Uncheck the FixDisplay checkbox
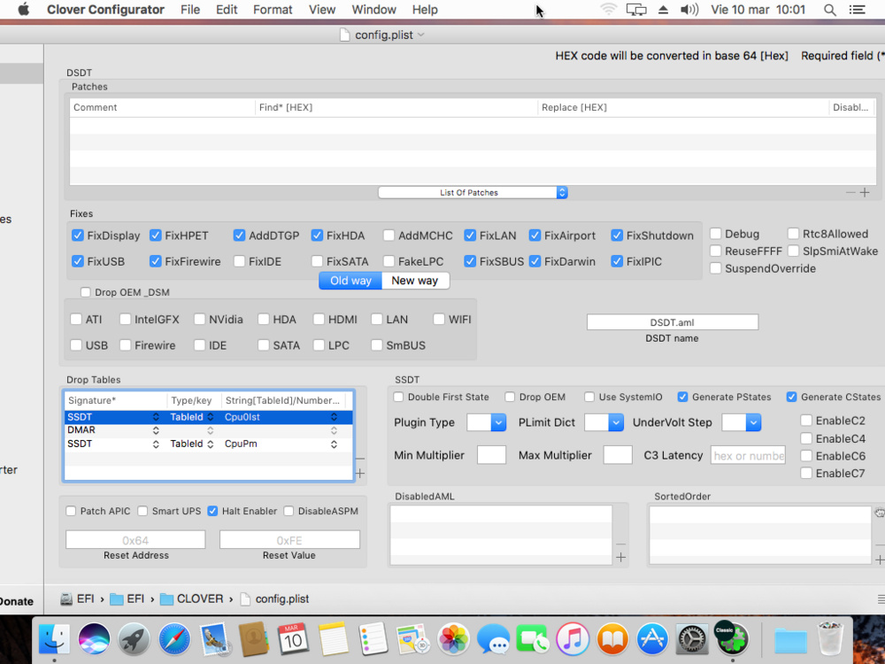Image resolution: width=885 pixels, height=664 pixels. [78, 235]
